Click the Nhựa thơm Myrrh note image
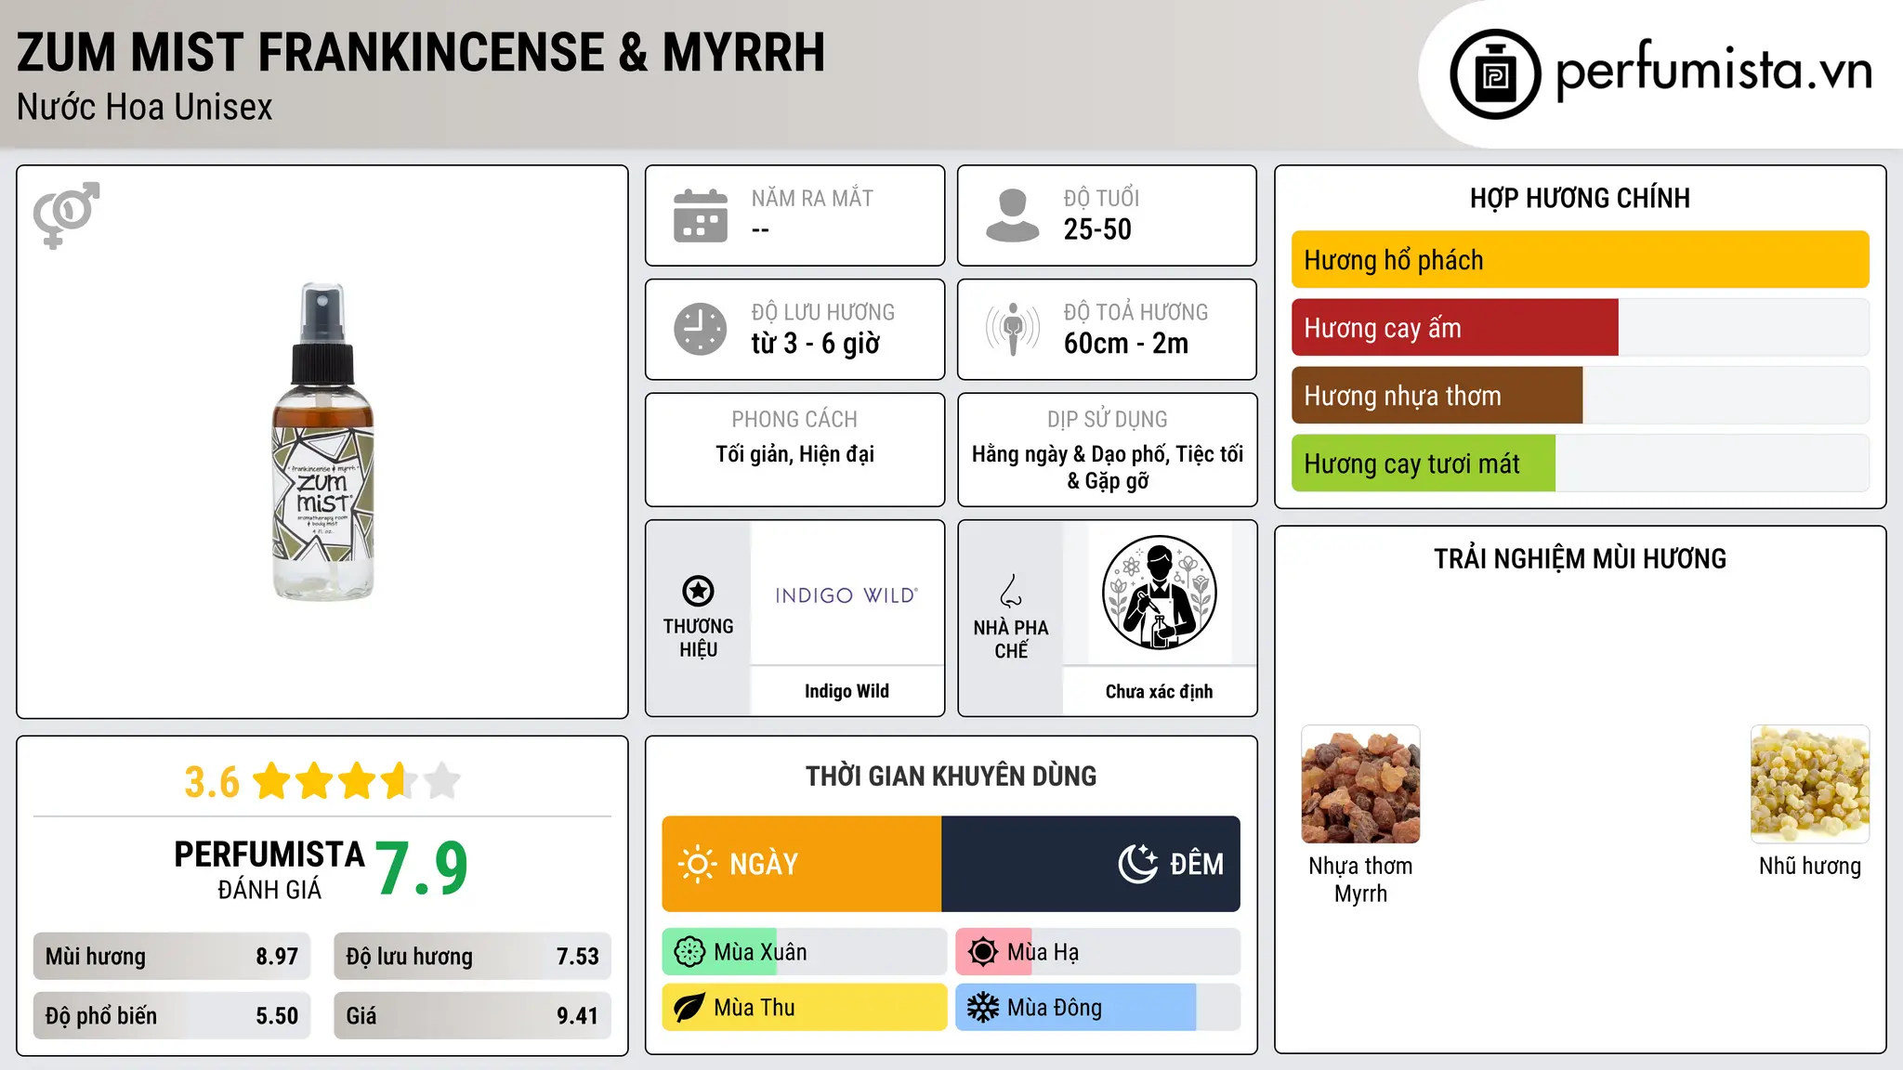Screen dimensions: 1903x1070 pyautogui.click(x=1360, y=784)
